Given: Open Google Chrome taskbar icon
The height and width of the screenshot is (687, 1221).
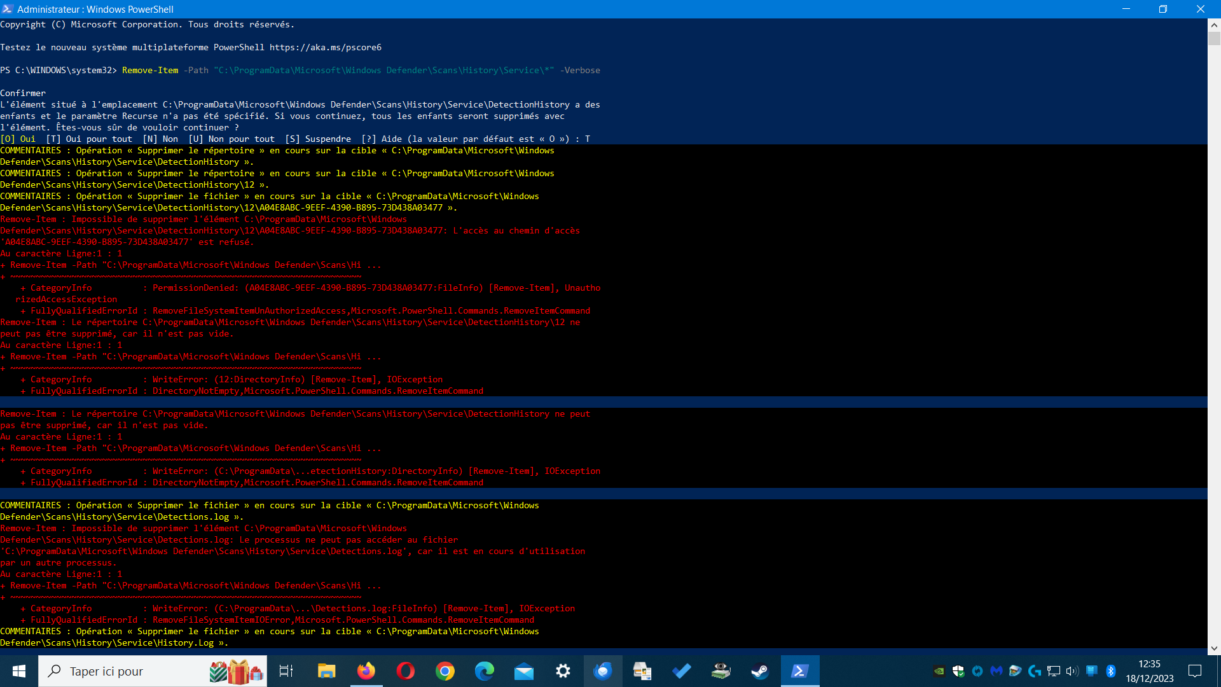Looking at the screenshot, I should [445, 671].
